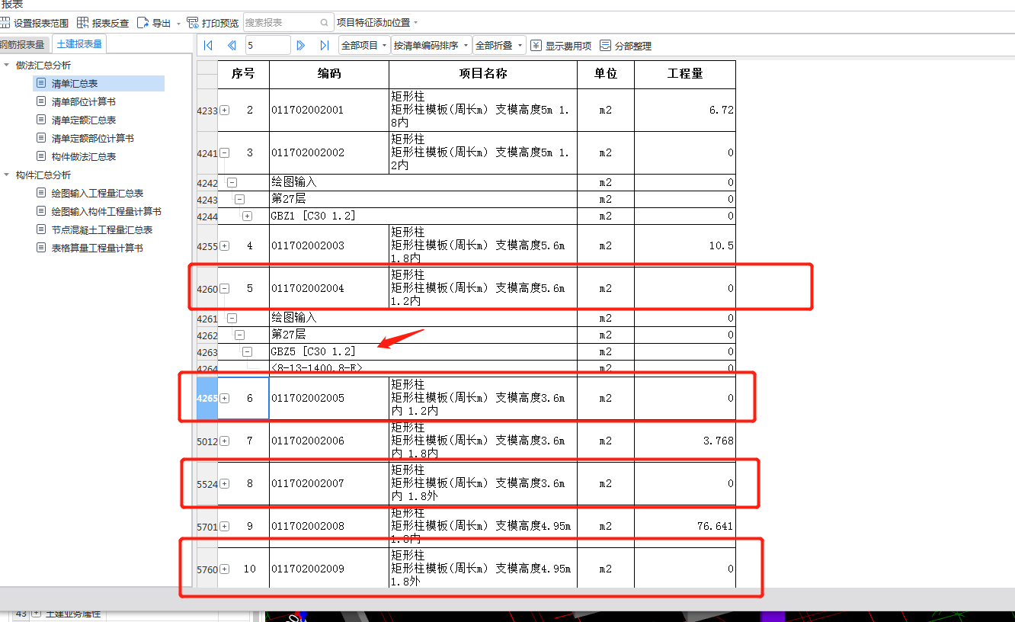Image resolution: width=1015 pixels, height=622 pixels.
Task: Open the 全部项目 dropdown
Action: click(x=364, y=46)
